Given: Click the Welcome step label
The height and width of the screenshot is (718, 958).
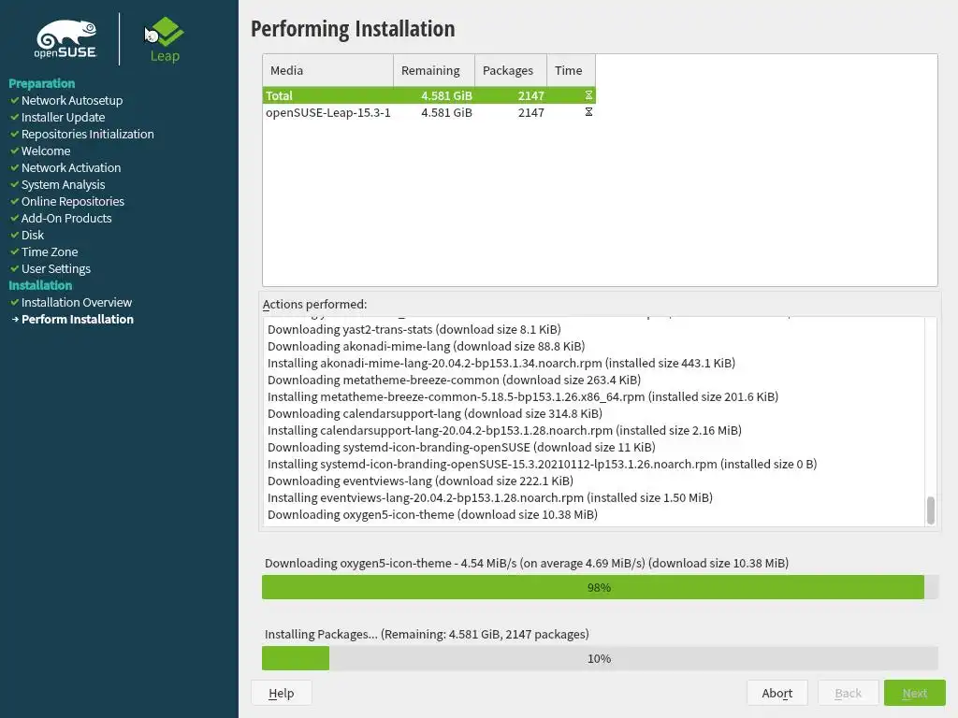Looking at the screenshot, I should (46, 151).
